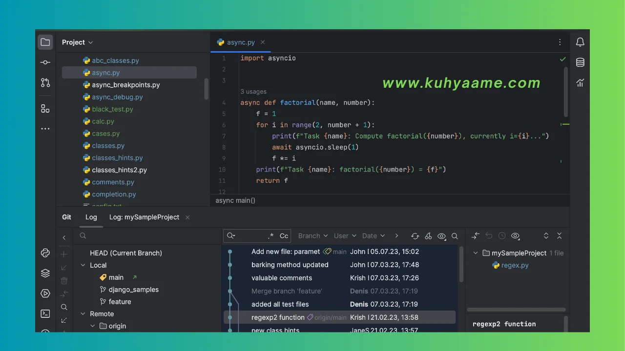Click the Git tool window title

[x=66, y=217]
